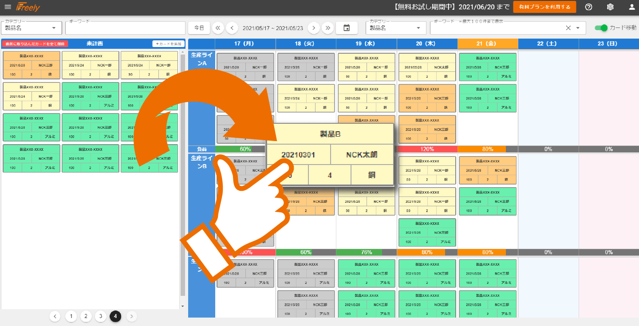The height and width of the screenshot is (326, 639).
Task: Open the right カテゴリー dropdown
Action: pyautogui.click(x=396, y=28)
